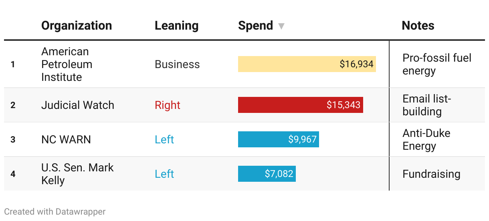Click the NC WARN organization cell
The width and height of the screenshot is (489, 221).
(66, 139)
